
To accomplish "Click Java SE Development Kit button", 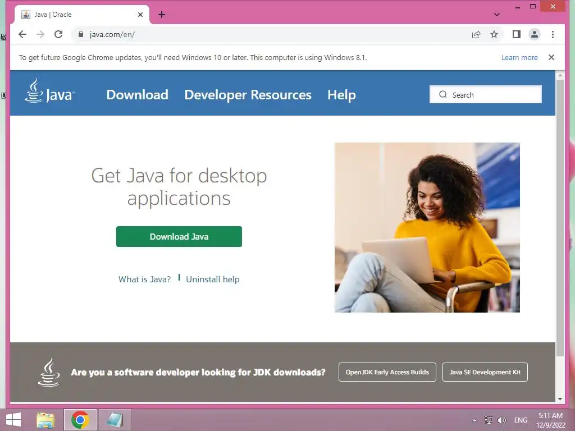I will [485, 372].
